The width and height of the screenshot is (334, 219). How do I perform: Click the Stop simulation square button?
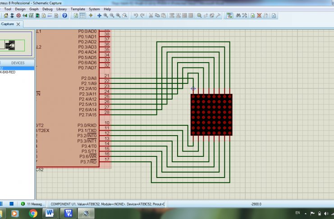pos(12,204)
